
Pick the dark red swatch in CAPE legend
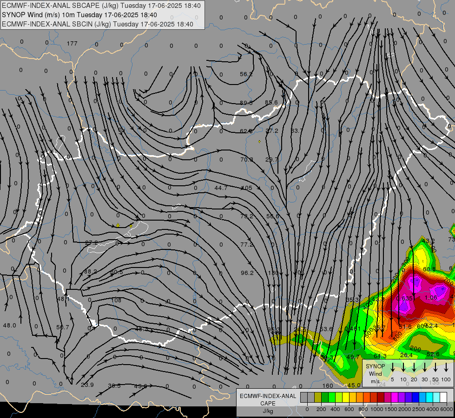click(x=381, y=398)
